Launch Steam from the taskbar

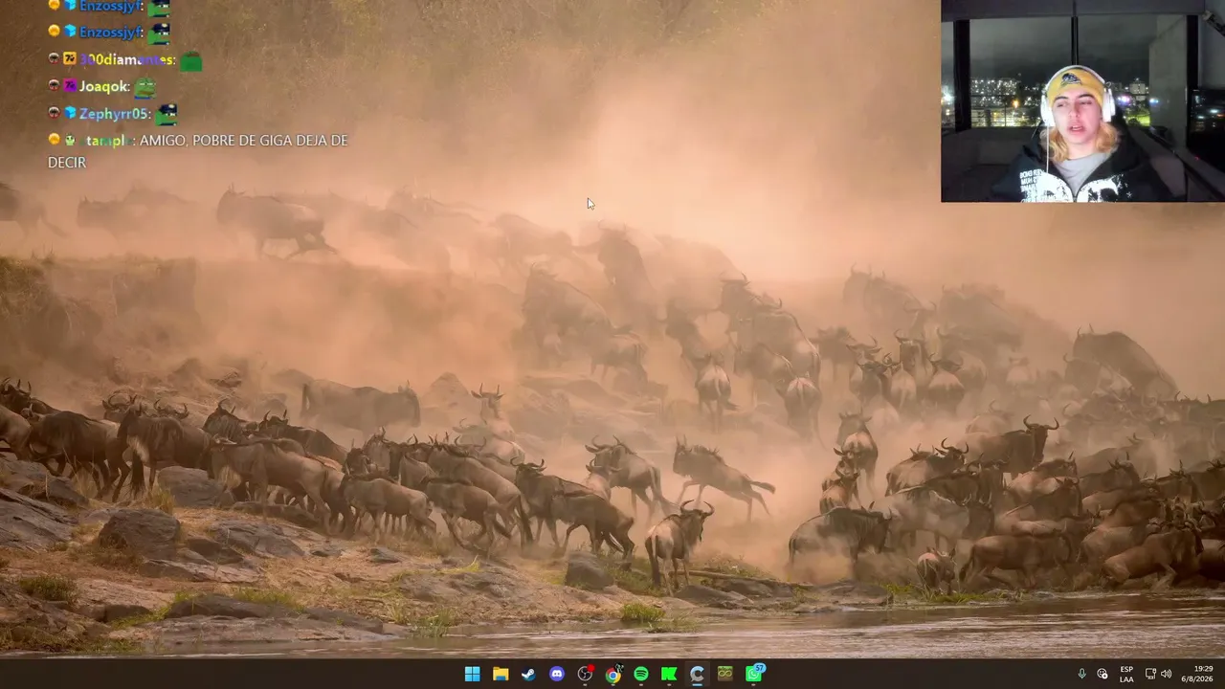(x=528, y=674)
